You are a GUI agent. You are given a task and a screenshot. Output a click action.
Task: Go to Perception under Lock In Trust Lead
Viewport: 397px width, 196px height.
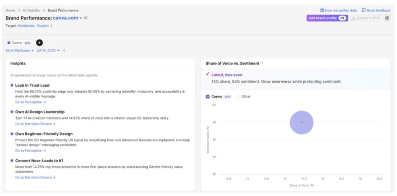click(30, 102)
